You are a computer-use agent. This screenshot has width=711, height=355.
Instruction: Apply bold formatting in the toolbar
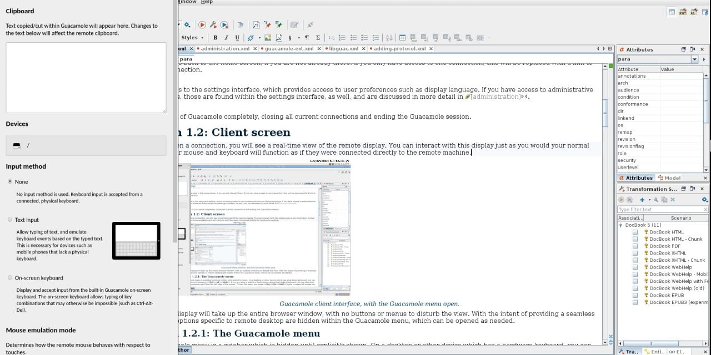[x=215, y=38]
